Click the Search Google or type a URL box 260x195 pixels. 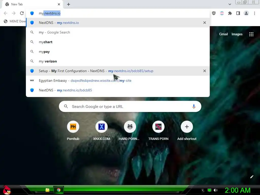click(130, 106)
